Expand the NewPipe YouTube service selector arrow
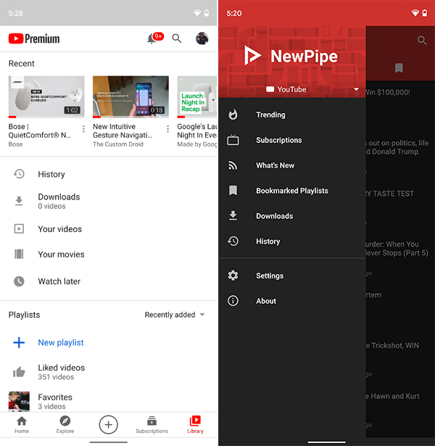 click(x=356, y=89)
